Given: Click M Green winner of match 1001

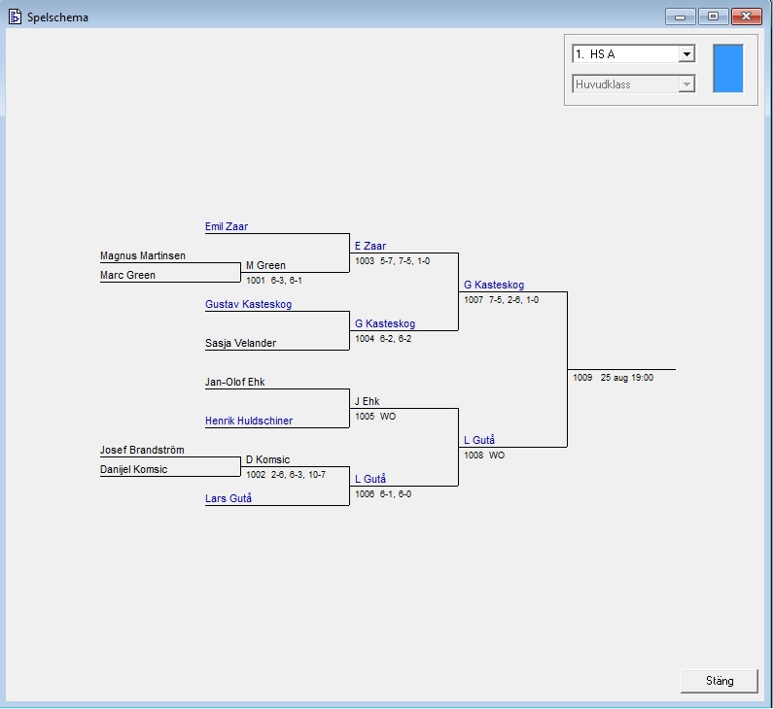Looking at the screenshot, I should [265, 265].
